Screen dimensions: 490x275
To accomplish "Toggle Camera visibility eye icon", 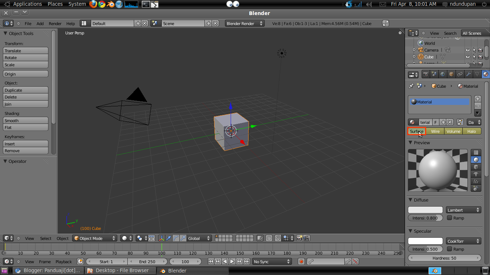I will point(468,50).
